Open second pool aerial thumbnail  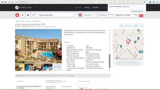pyautogui.click(x=29, y=67)
